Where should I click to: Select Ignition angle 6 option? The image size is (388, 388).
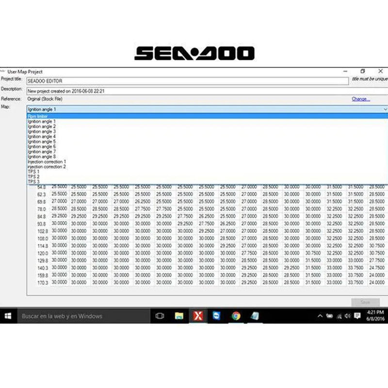pos(207,146)
